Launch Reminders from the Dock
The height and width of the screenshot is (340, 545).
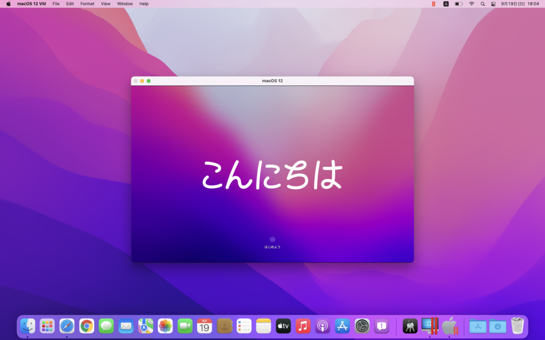coord(244,326)
